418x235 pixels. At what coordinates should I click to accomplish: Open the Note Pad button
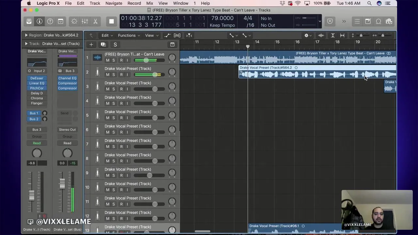368,21
